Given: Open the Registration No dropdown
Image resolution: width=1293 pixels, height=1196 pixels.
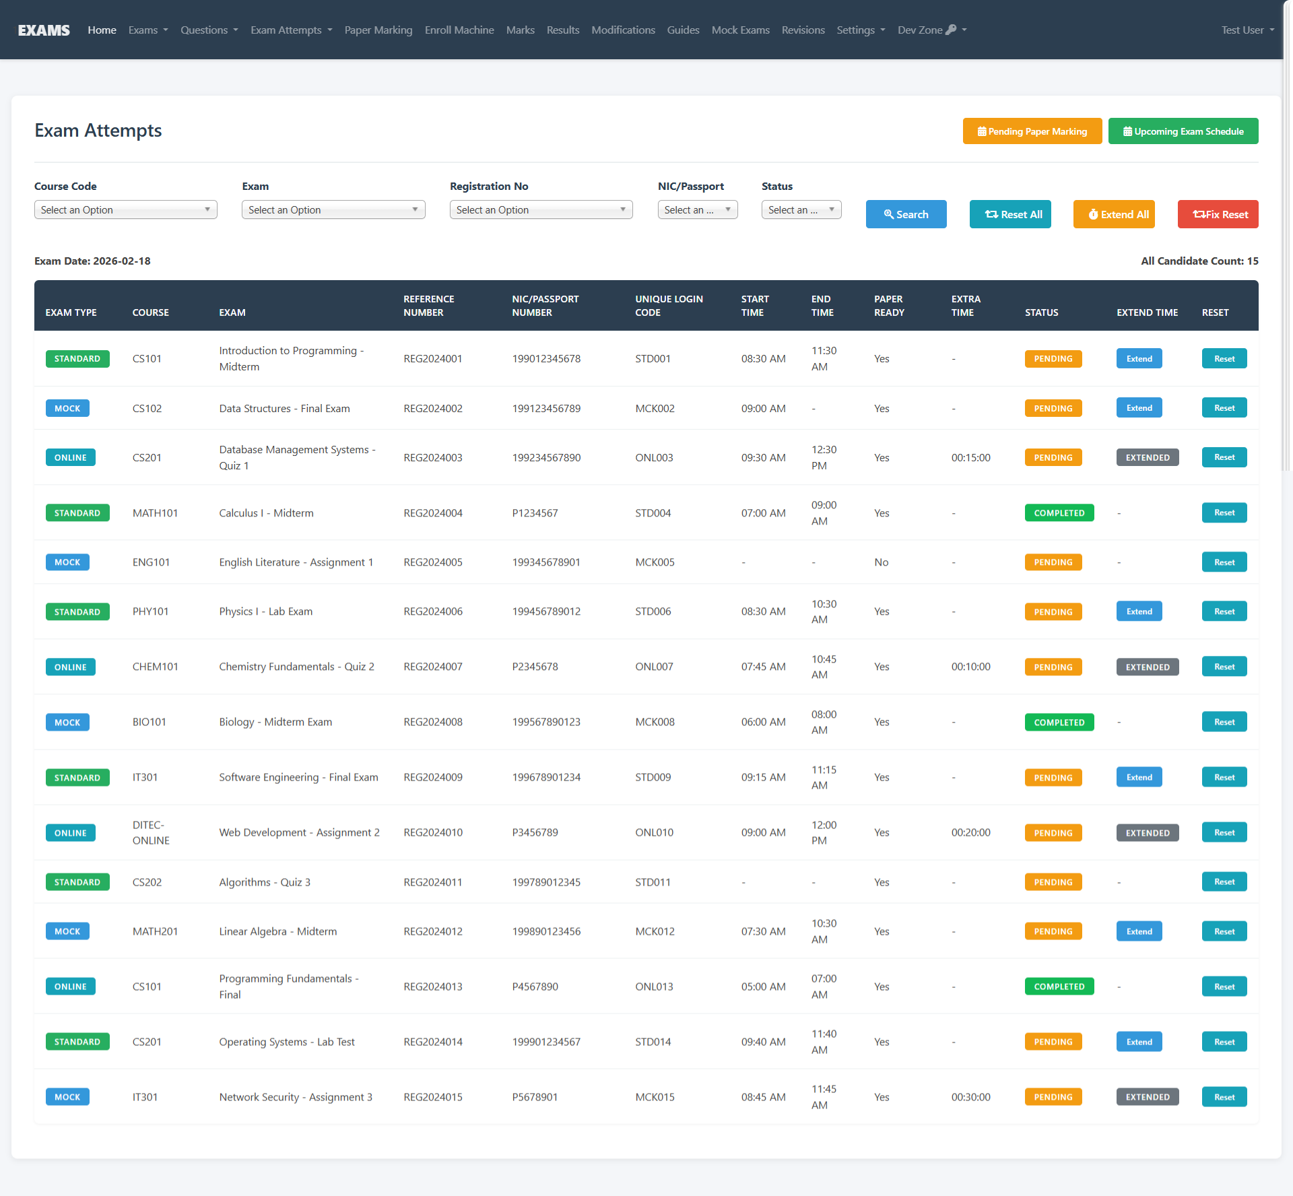Looking at the screenshot, I should pos(541,210).
